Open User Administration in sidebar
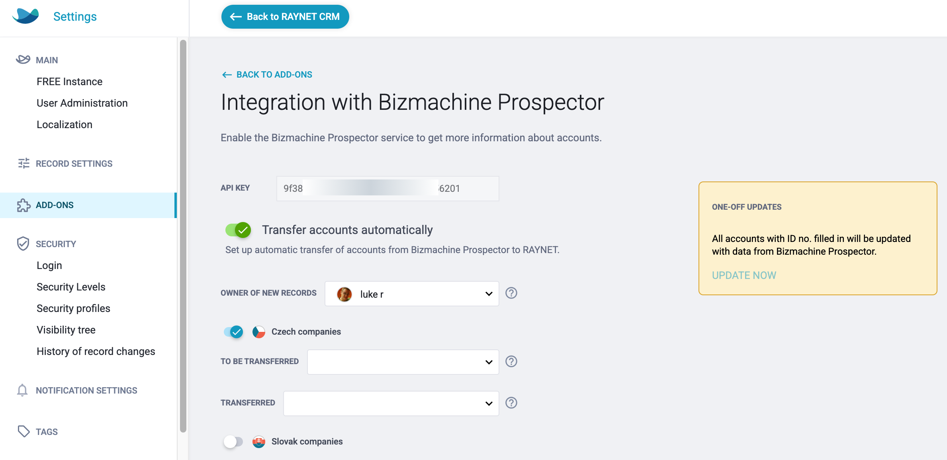The image size is (947, 460). click(x=82, y=103)
